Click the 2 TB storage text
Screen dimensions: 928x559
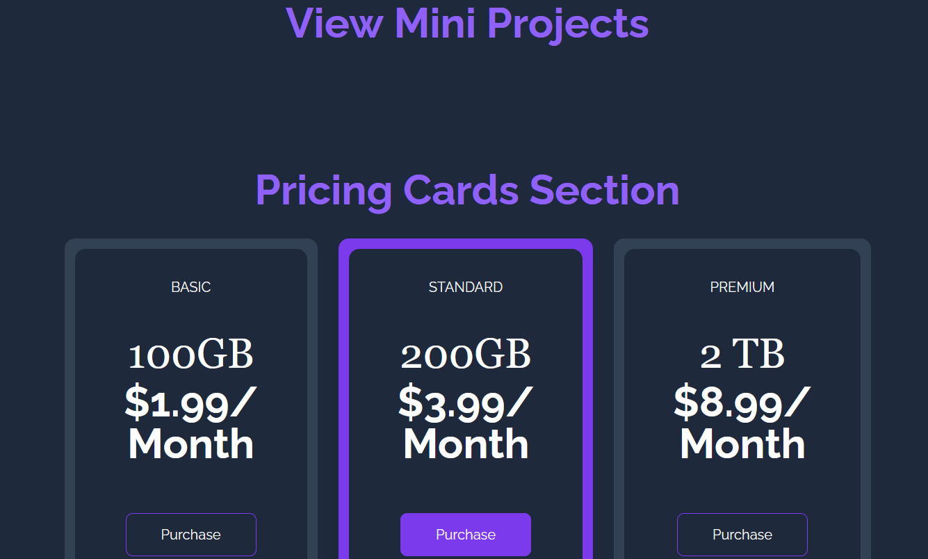point(742,355)
